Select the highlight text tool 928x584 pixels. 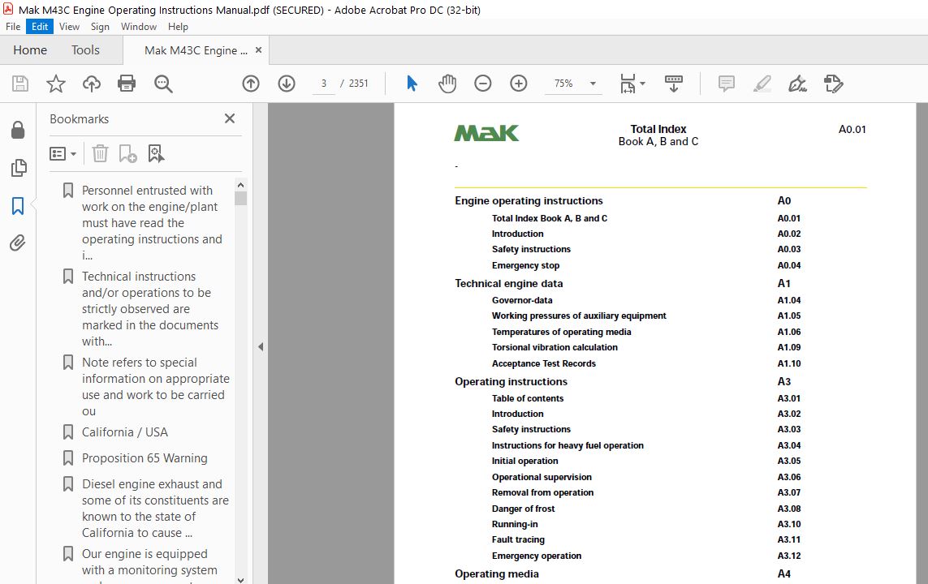(762, 84)
